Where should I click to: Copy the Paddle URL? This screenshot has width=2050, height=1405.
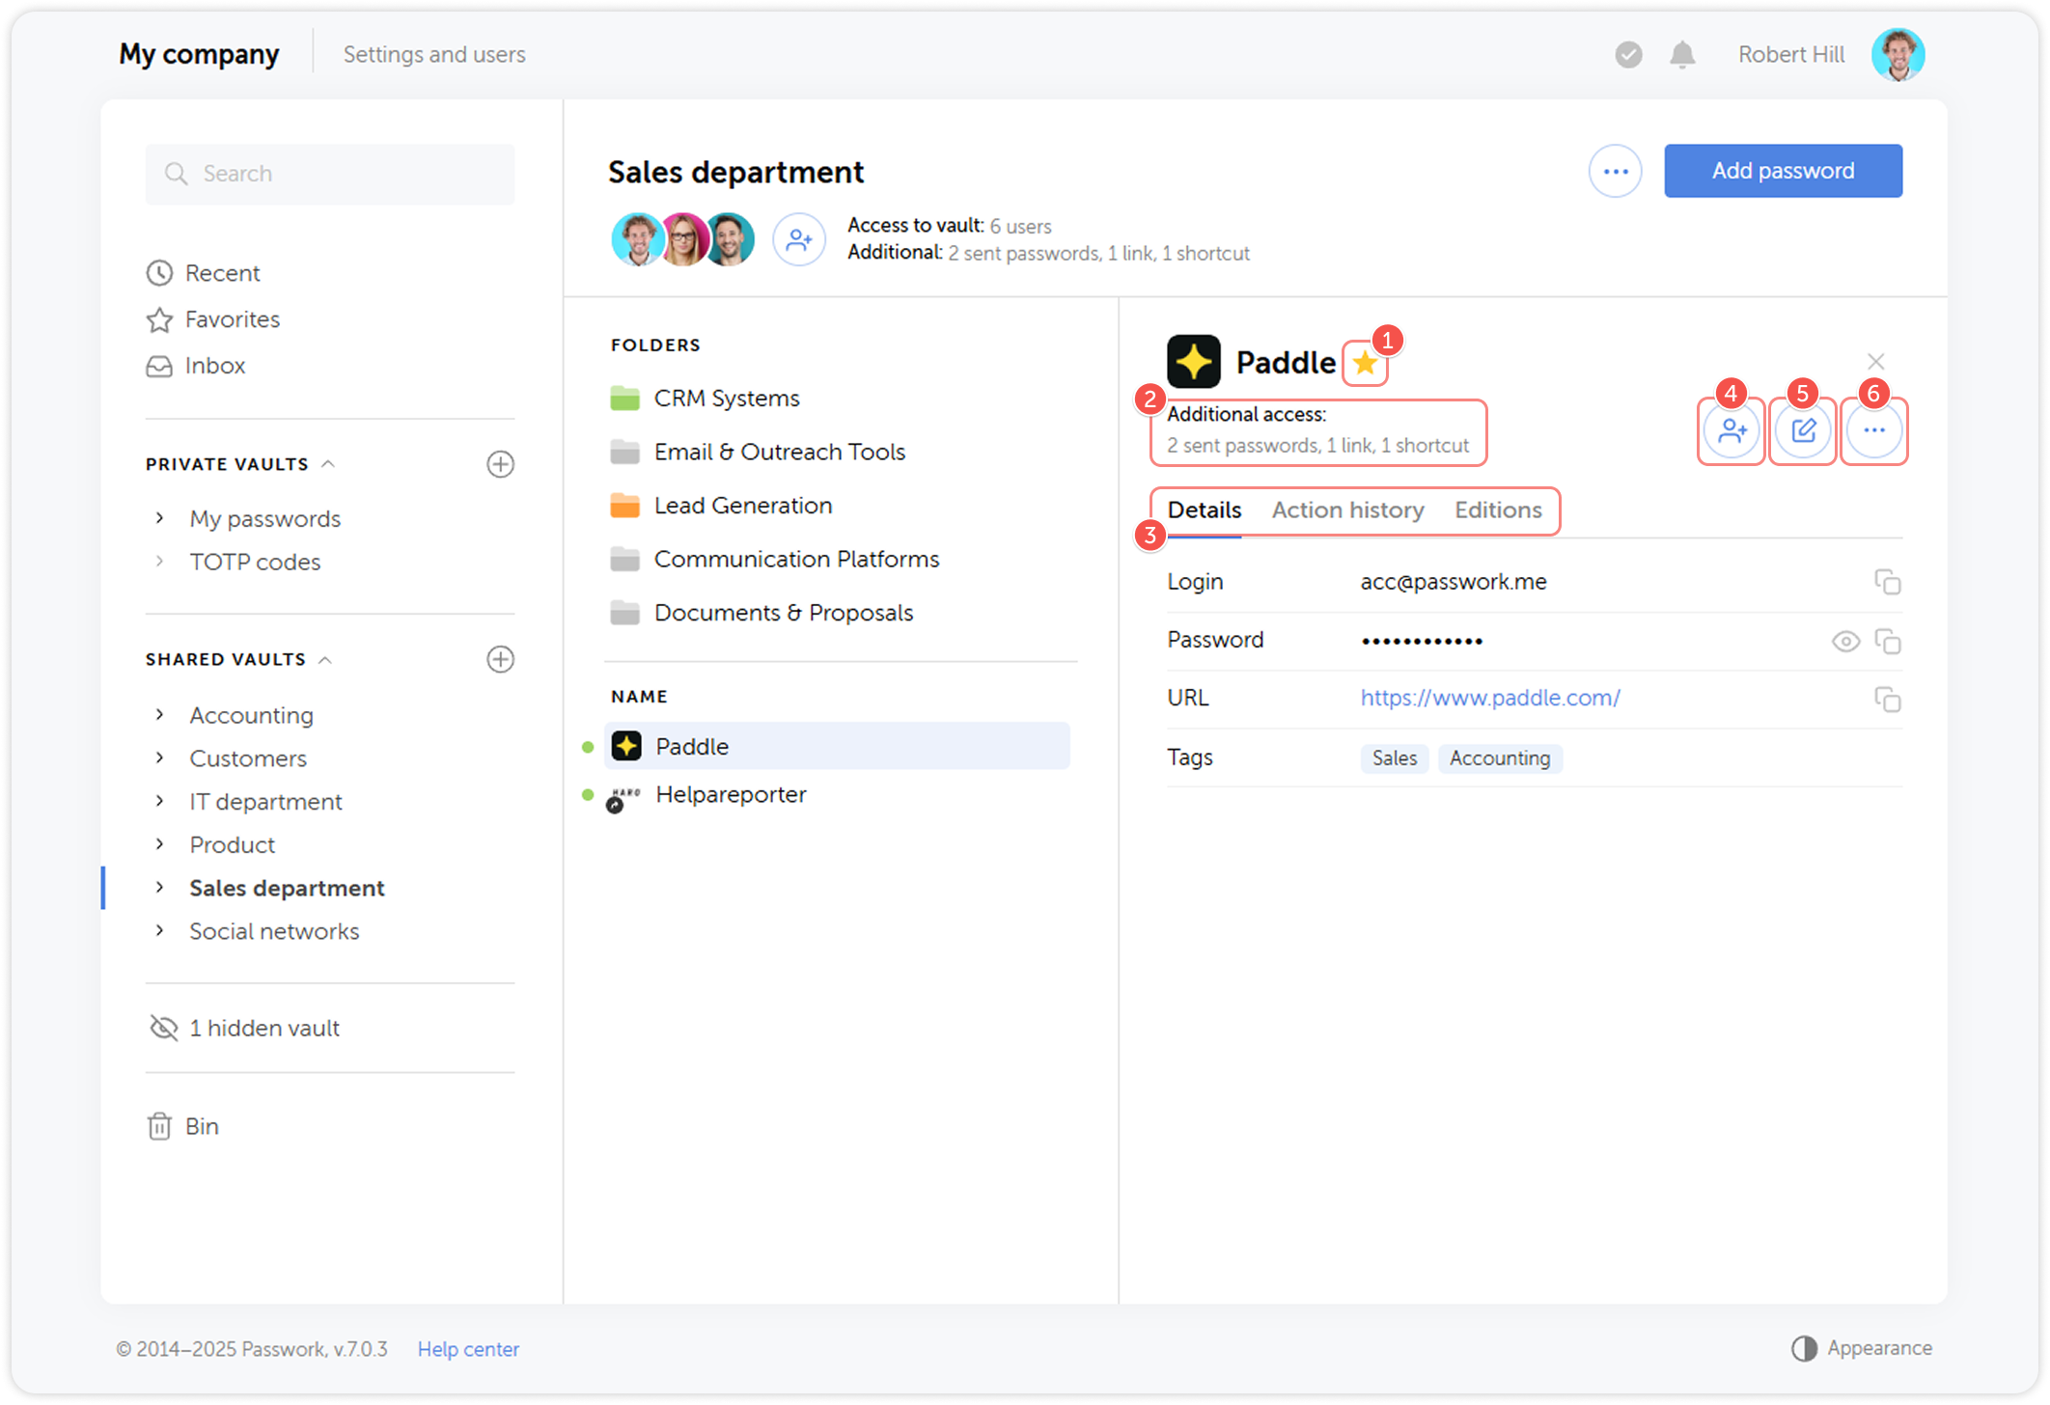click(1889, 698)
